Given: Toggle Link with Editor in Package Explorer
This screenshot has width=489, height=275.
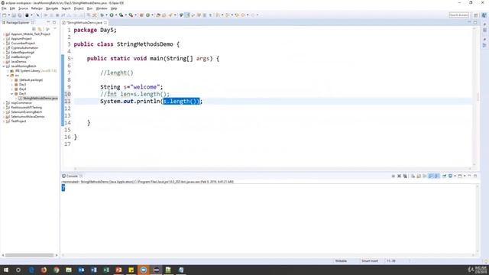Looking at the screenshot, I should pos(40,29).
